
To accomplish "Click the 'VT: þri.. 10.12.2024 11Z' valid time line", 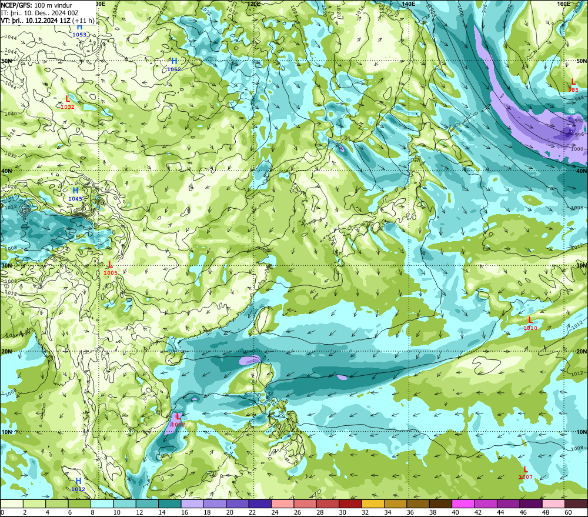I will tap(35, 20).
